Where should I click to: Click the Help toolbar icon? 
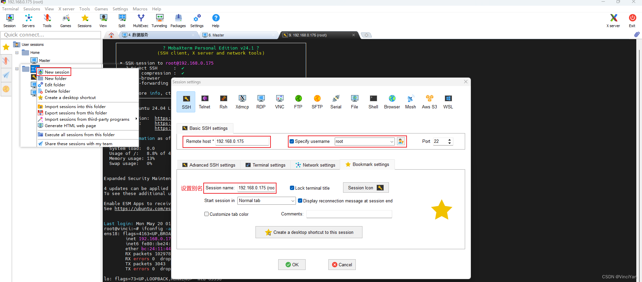[x=216, y=21]
